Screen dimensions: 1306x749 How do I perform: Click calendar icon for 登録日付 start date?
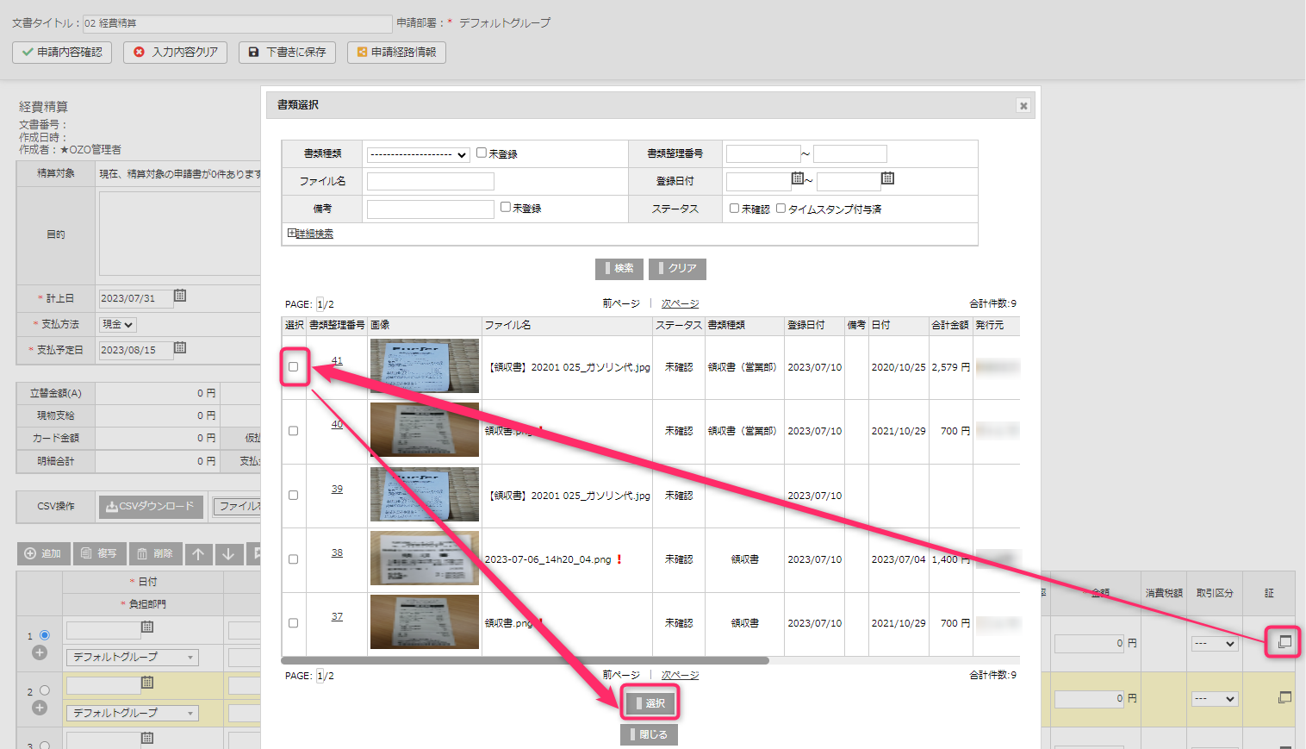pyautogui.click(x=797, y=179)
